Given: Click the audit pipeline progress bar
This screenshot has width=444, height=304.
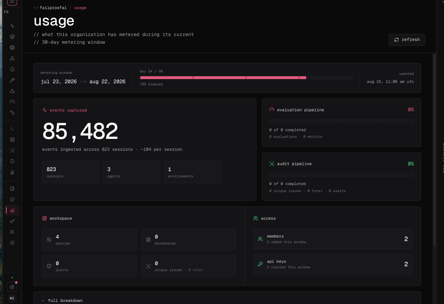Looking at the screenshot, I should [342, 175].
